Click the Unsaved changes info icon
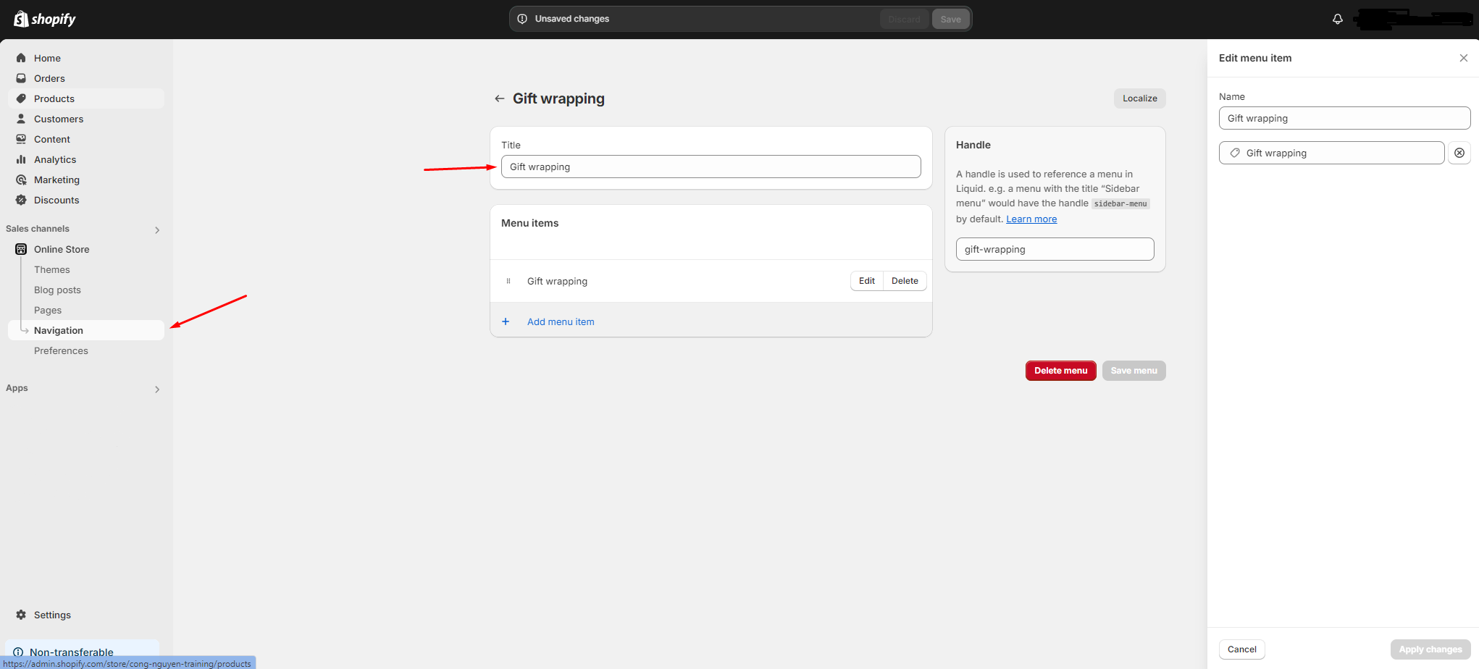This screenshot has height=669, width=1479. [x=522, y=19]
